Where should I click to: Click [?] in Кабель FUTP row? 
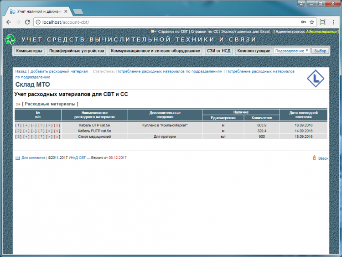pos(41,131)
